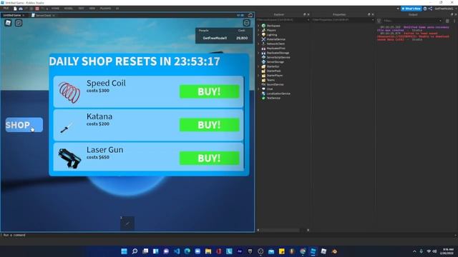Image resolution: width=458 pixels, height=257 pixels.
Task: Expand the NetworkClient tree node
Action: 258,44
